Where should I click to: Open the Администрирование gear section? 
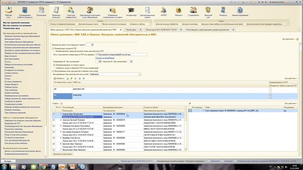(x=240, y=11)
